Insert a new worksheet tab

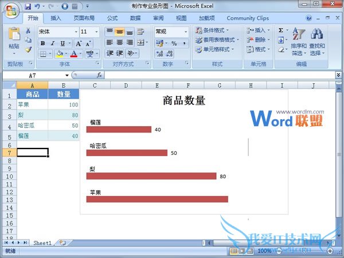click(62, 243)
